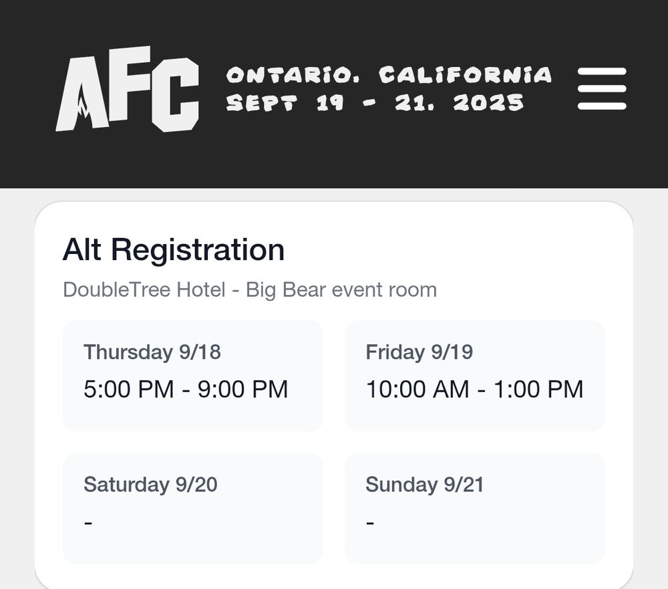Image resolution: width=668 pixels, height=589 pixels.
Task: Click the Ontario, California header text
Action: (x=389, y=75)
